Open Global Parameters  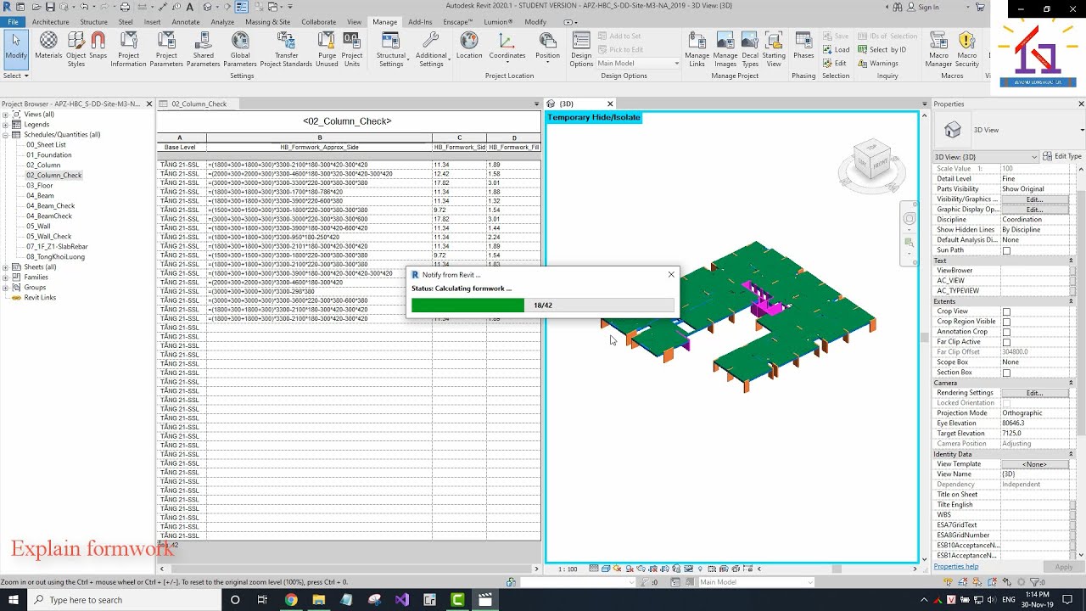(240, 49)
